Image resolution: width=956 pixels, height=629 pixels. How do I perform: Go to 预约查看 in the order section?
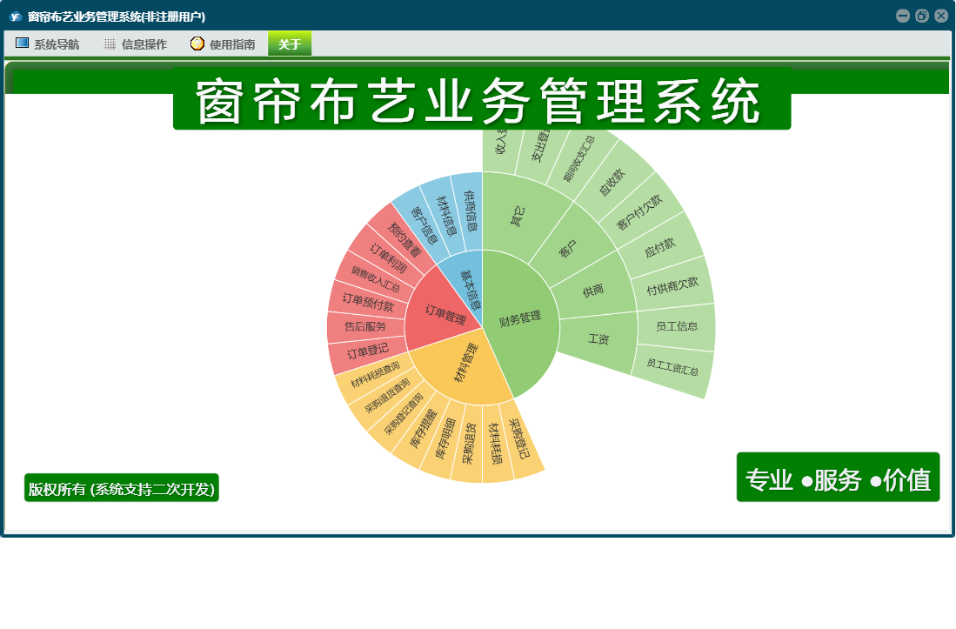(x=404, y=239)
